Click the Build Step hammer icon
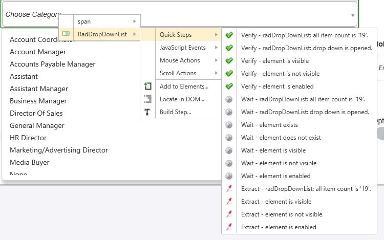Screen dimensions: 384x240 pyautogui.click(x=148, y=112)
